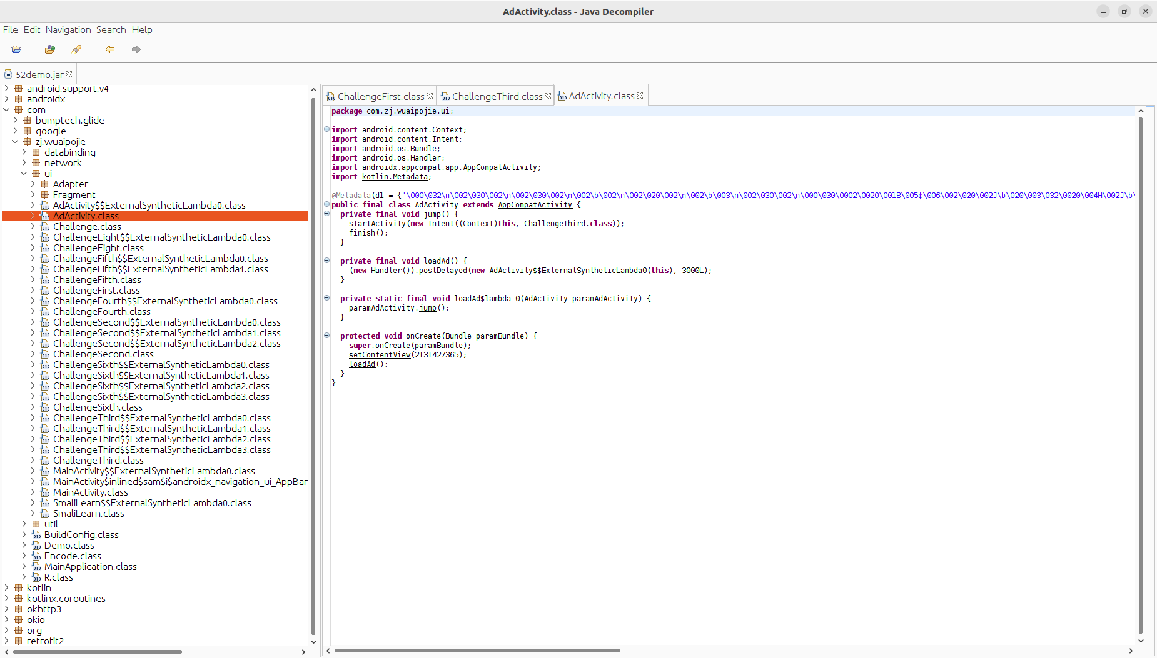Select Demo.class in the tree
Image resolution: width=1157 pixels, height=658 pixels.
(69, 546)
